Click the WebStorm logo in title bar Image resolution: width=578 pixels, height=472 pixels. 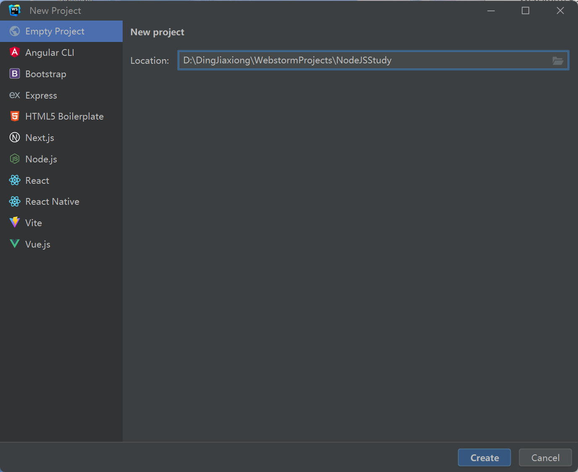15,10
